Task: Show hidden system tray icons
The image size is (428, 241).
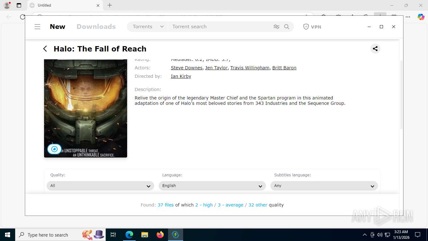Action: [365, 235]
